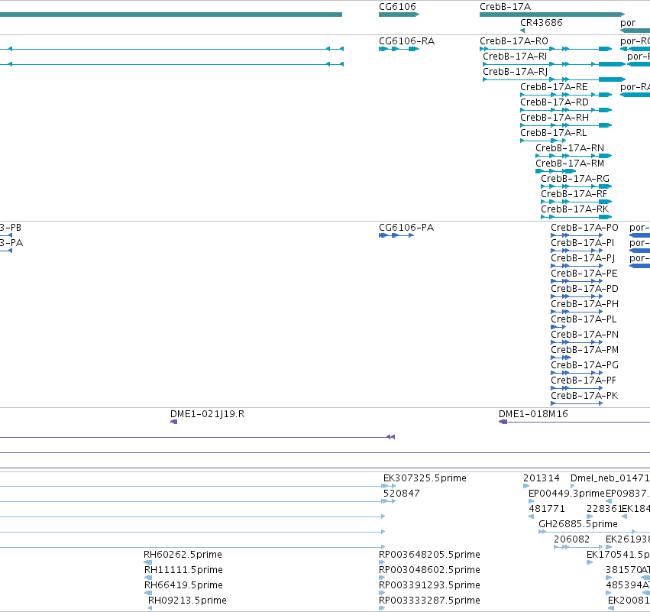The width and height of the screenshot is (650, 612).
Task: Click transcript CrebB-17A-RI
Action: tap(515, 57)
